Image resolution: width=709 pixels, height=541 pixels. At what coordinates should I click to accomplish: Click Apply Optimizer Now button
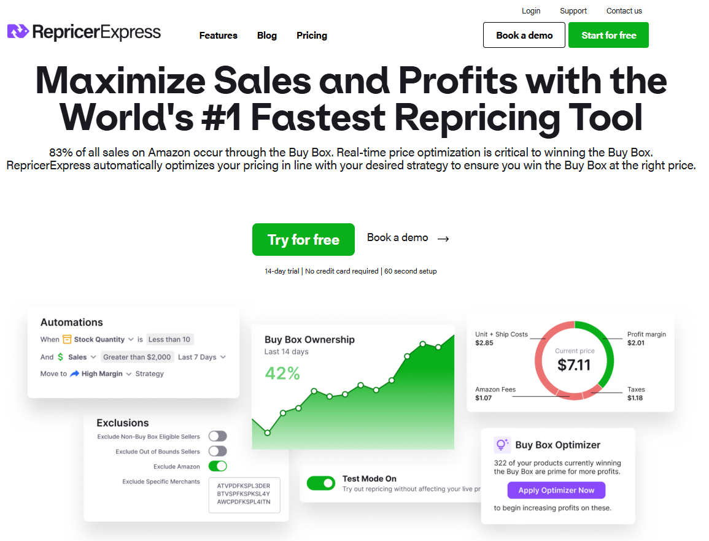(x=556, y=490)
